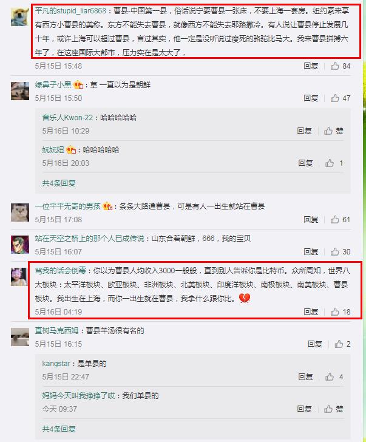Click the cat avatar of 一位平平无奇的男孩
The height and width of the screenshot is (442, 366).
(20, 212)
